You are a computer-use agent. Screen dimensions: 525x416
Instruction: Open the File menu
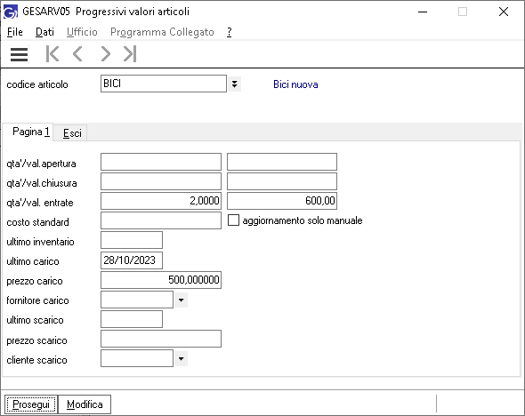tap(15, 32)
